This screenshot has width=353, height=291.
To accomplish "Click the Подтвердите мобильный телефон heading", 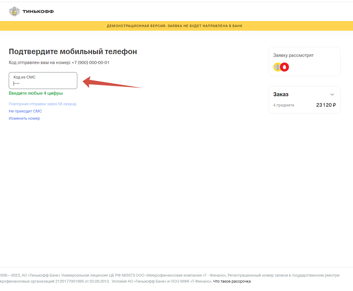I will click(73, 51).
